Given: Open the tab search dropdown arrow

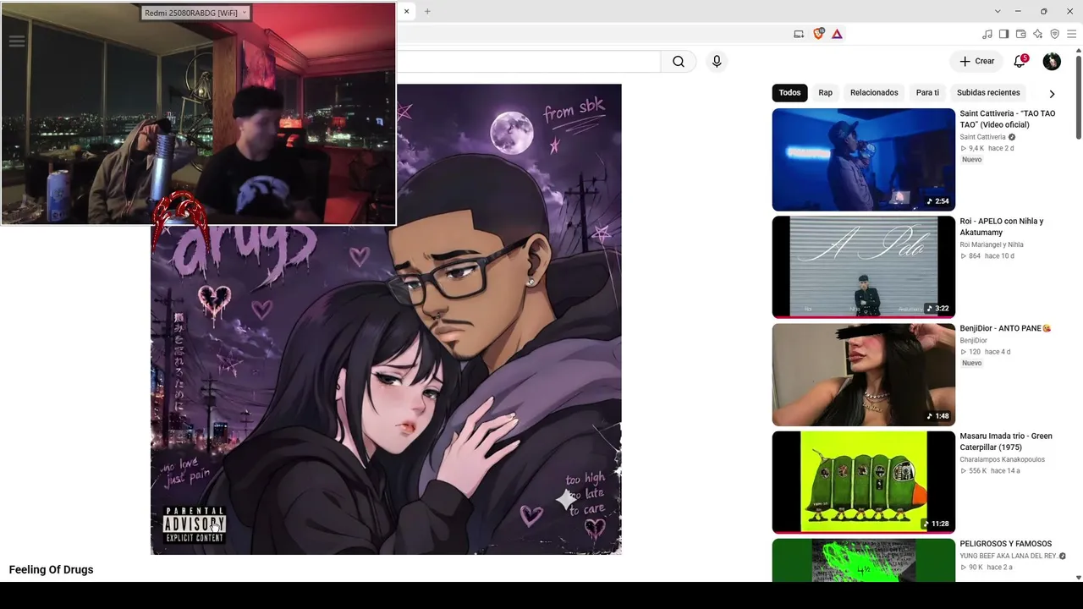Looking at the screenshot, I should (x=998, y=11).
